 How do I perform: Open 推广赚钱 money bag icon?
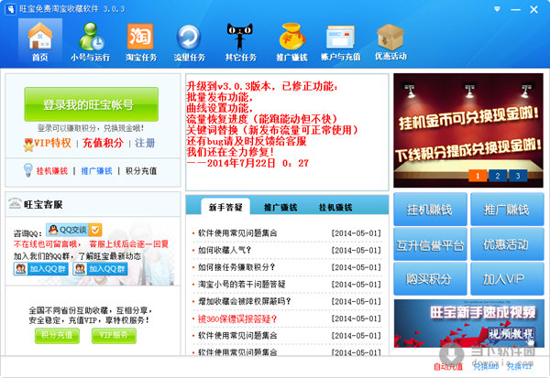point(291,41)
